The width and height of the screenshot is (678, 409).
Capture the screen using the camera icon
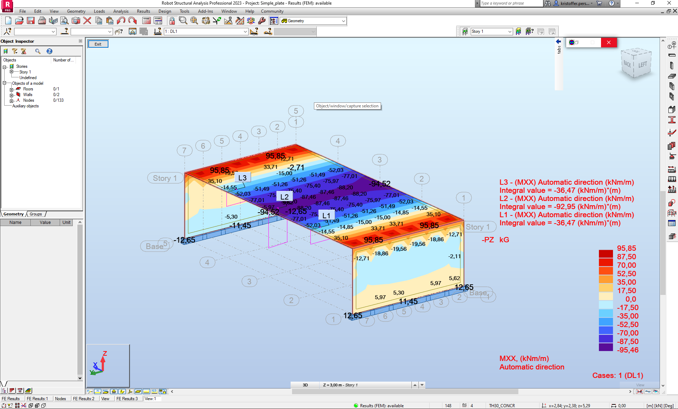76,20
